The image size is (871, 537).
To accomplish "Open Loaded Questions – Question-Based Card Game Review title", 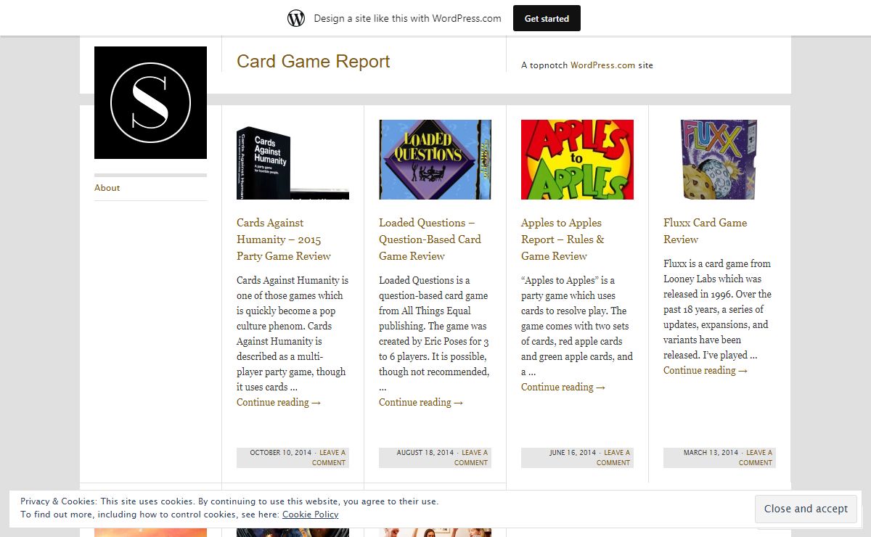I will pos(430,239).
